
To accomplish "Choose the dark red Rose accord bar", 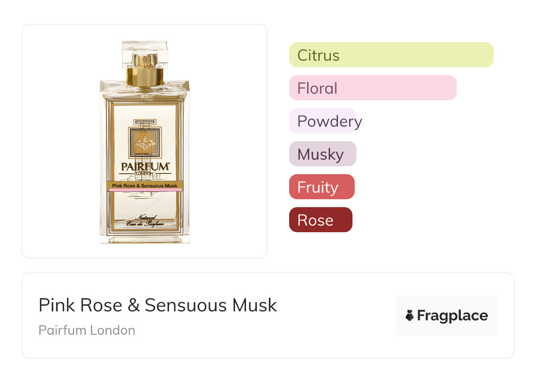I will click(x=321, y=220).
